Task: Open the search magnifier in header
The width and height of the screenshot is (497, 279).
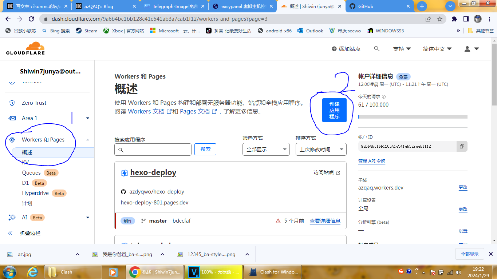Action: [x=377, y=49]
